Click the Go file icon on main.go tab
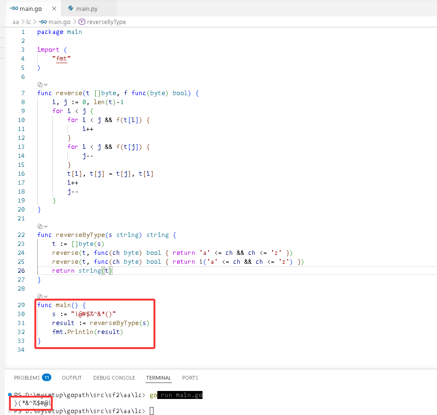The image size is (437, 415). [x=14, y=8]
